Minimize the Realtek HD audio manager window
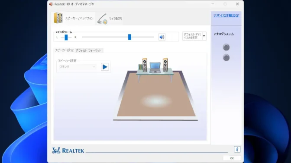This screenshot has width=291, height=163. [x=213, y=4]
